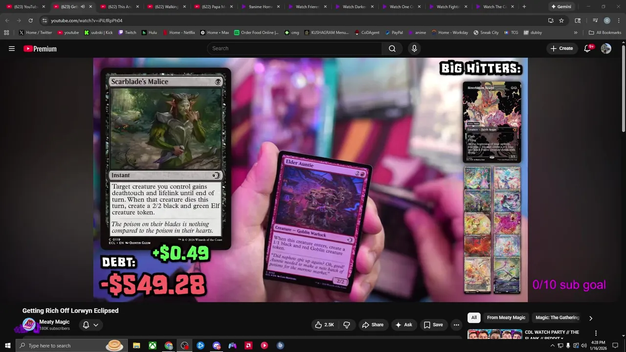This screenshot has width=626, height=352.
Task: Click the Create button
Action: click(x=561, y=48)
